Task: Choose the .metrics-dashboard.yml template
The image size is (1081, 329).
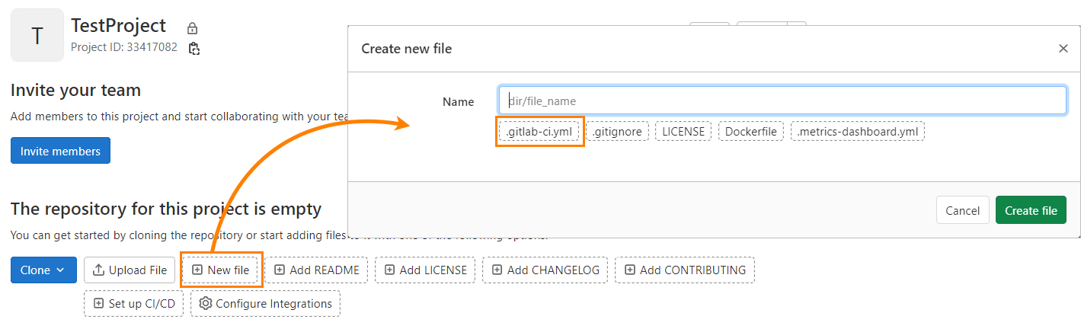Action: pyautogui.click(x=857, y=132)
